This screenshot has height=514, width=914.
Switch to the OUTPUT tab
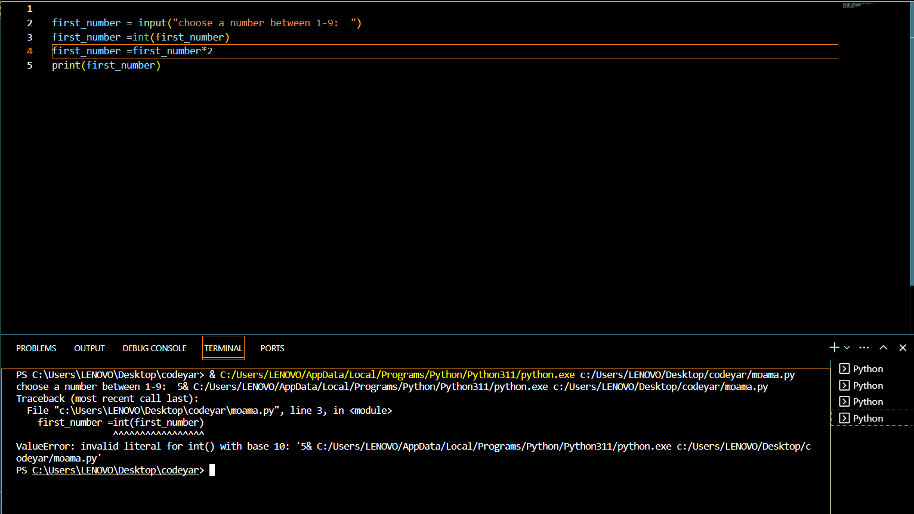89,348
